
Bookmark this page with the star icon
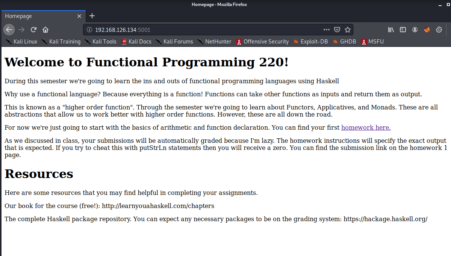click(348, 30)
